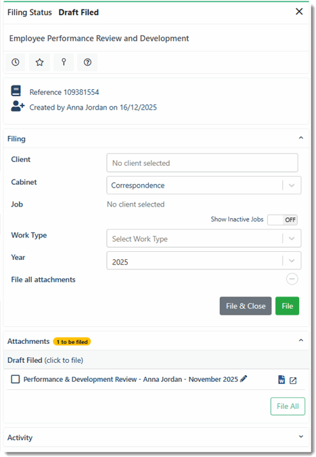The image size is (316, 457).
Task: Expand the Activity section
Action: tap(301, 436)
